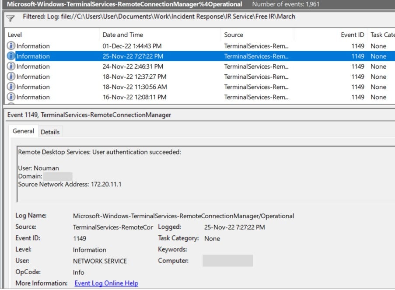This screenshot has height=290, width=395.
Task: Click Task Category None in 16-Nov-22 row
Action: tap(378, 97)
